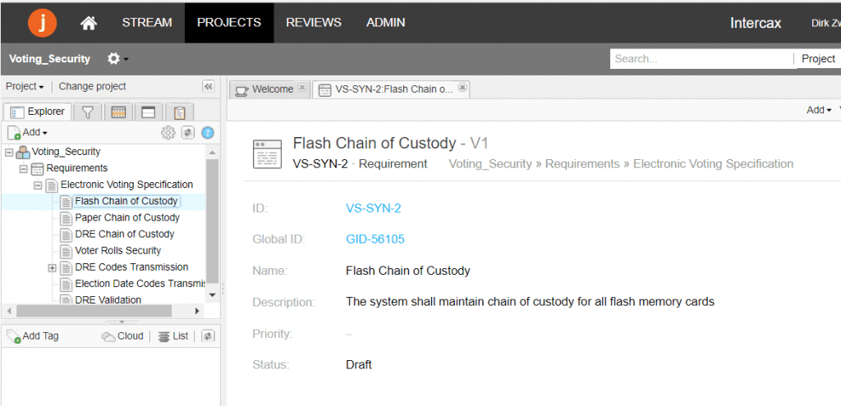Image resolution: width=841 pixels, height=406 pixels.
Task: Click the explorer tree settings gear
Action: tap(168, 133)
